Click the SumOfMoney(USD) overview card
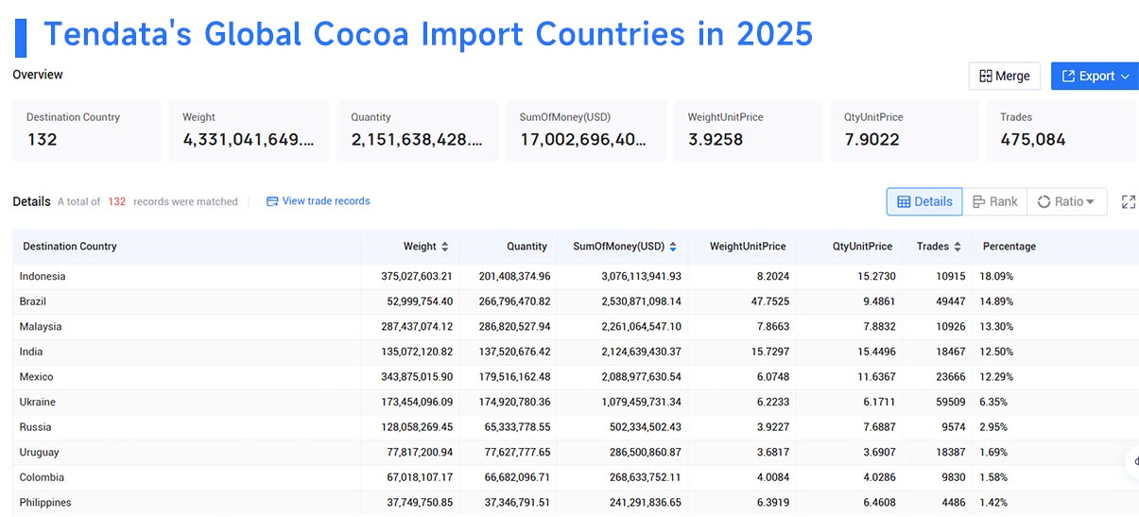This screenshot has width=1139, height=517. tap(586, 130)
